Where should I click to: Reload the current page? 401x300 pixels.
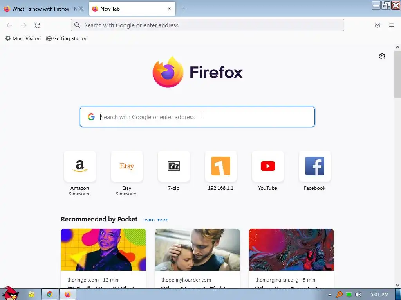(38, 25)
